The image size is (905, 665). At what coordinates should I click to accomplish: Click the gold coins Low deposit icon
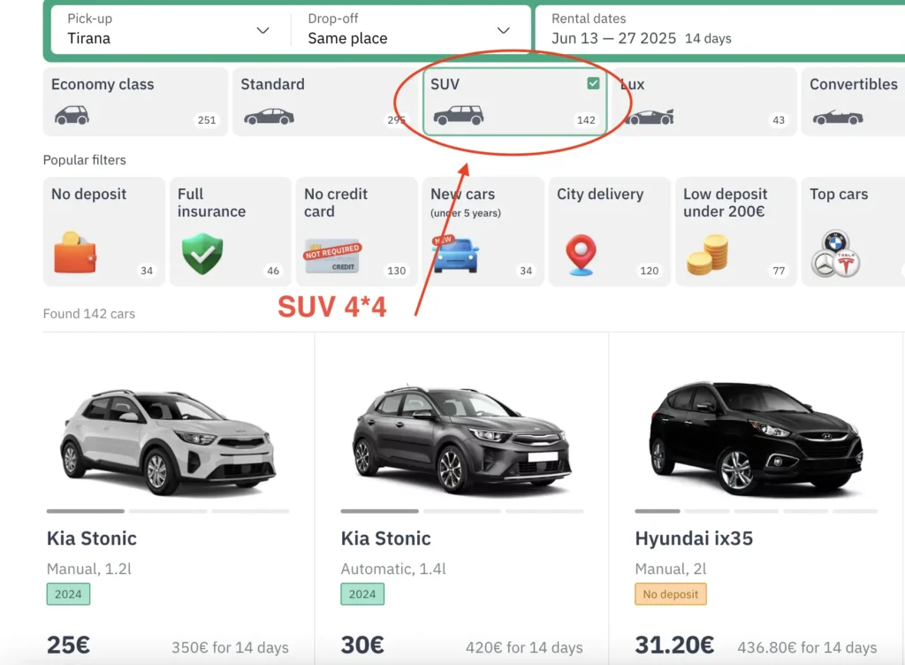click(708, 254)
